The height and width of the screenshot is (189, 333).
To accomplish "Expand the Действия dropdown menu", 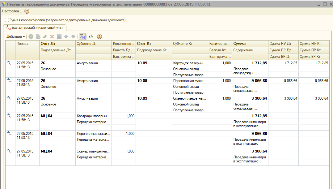I will point(15,37).
